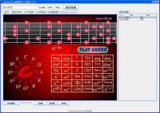The height and width of the screenshot is (113, 160).
Task: Close the 调音器 tab via its x icon
Action: click(x=37, y=13)
